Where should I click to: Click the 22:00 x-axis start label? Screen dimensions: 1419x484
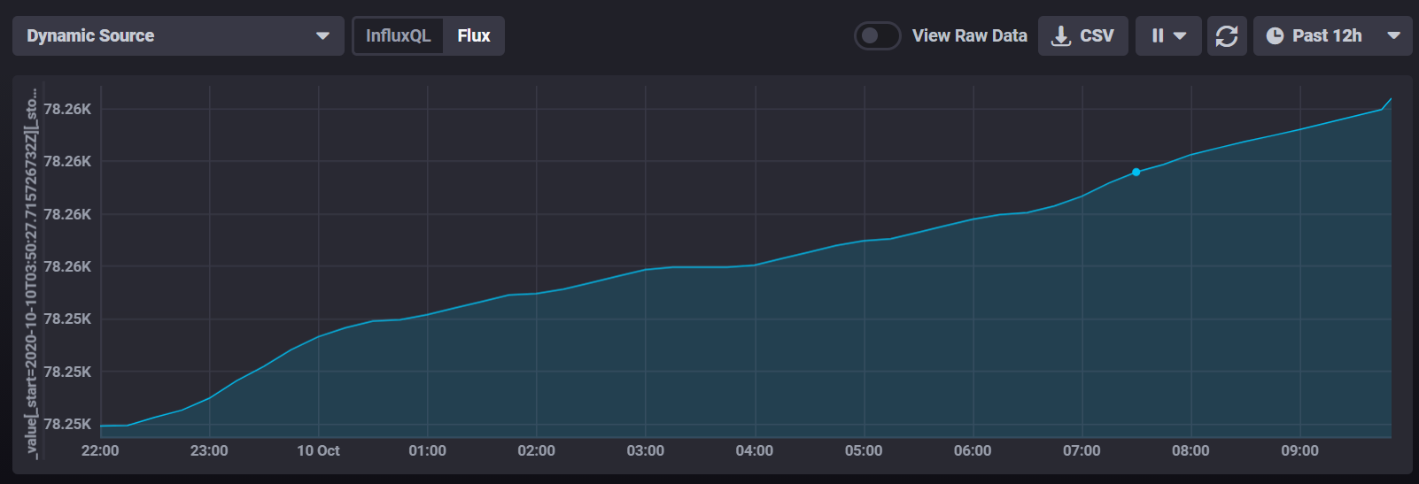pyautogui.click(x=100, y=451)
